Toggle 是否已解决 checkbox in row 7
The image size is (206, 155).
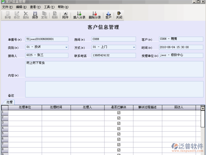[x=119, y=145]
